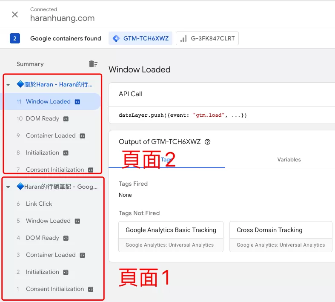The width and height of the screenshot is (335, 302).
Task: Select event 5 Window Loaded
Action: click(x=50, y=221)
